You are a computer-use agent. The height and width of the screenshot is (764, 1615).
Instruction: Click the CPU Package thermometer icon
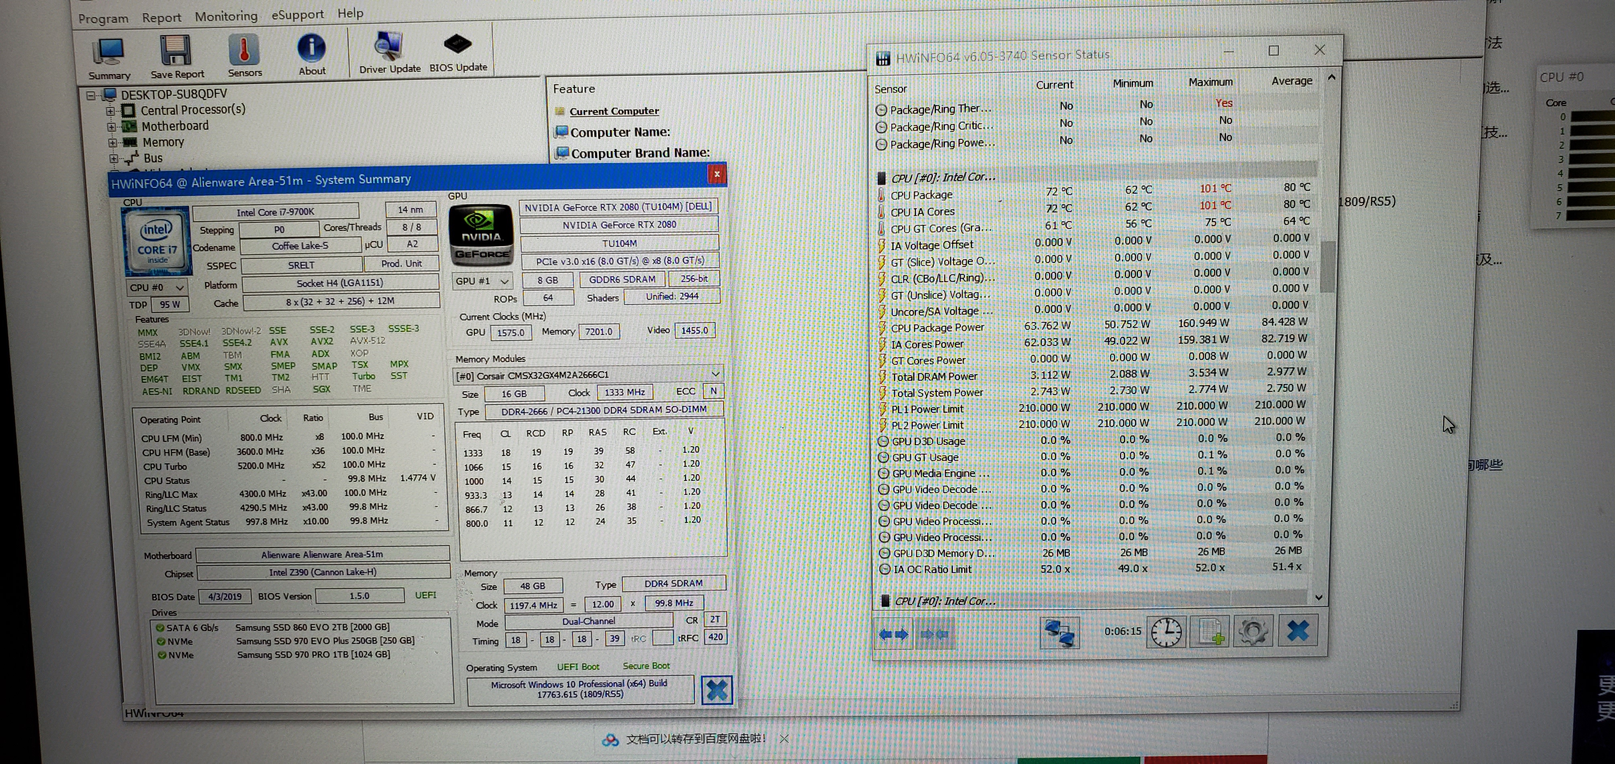pos(882,195)
